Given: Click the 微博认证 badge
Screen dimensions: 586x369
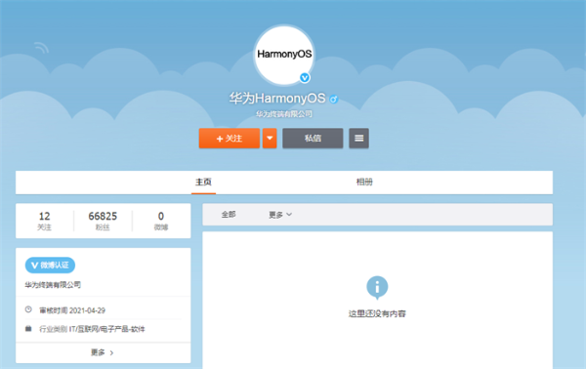Looking at the screenshot, I should (x=50, y=266).
